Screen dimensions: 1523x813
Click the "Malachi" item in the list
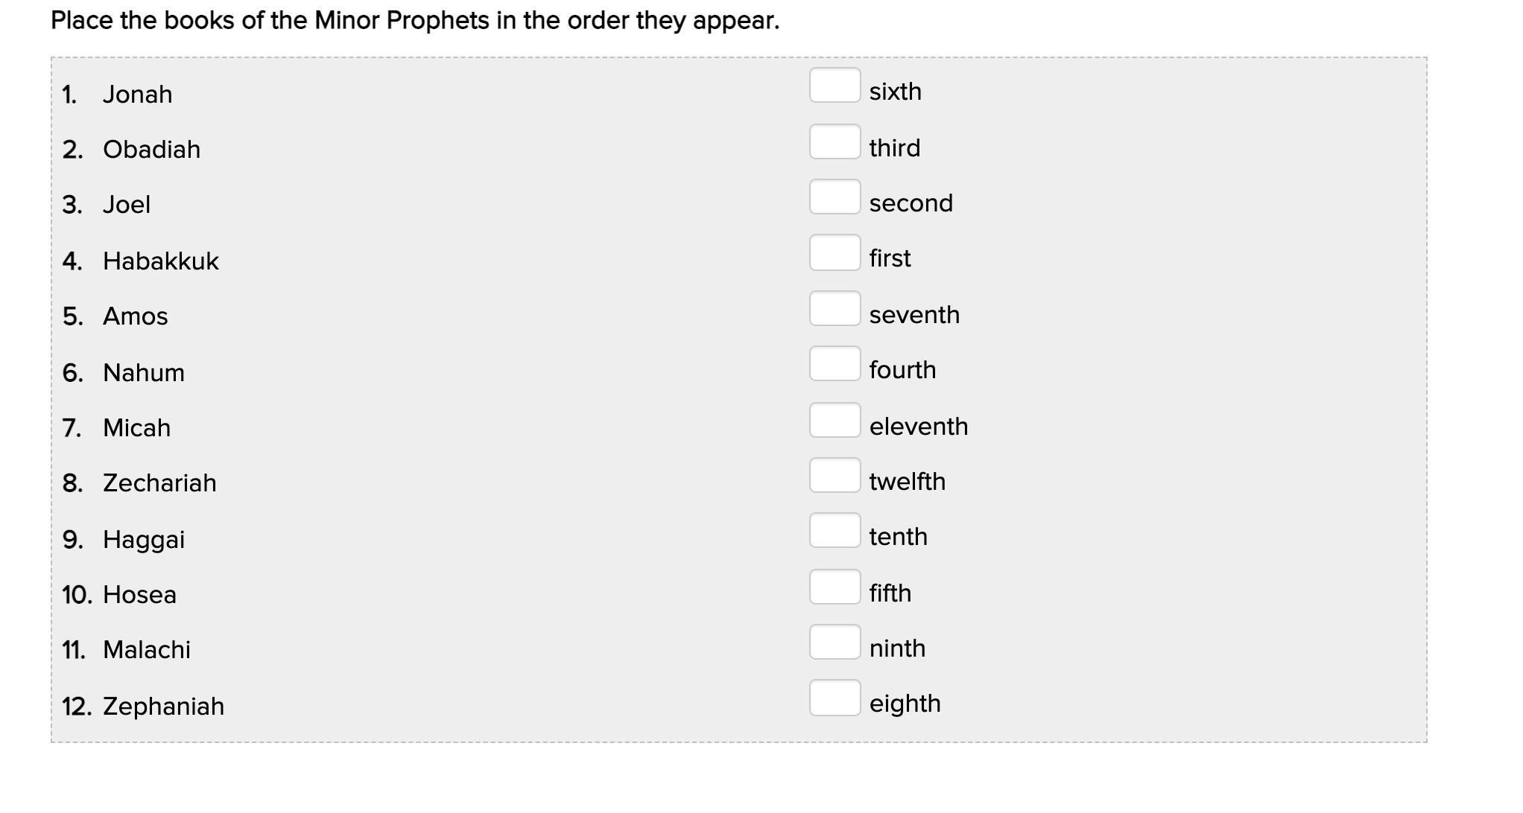point(147,650)
